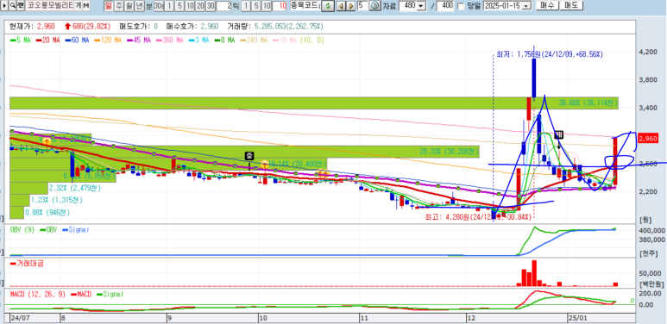Viewport: 667px width, 324px height.
Task: Toggle the 당일 checkbox
Action: point(461,6)
